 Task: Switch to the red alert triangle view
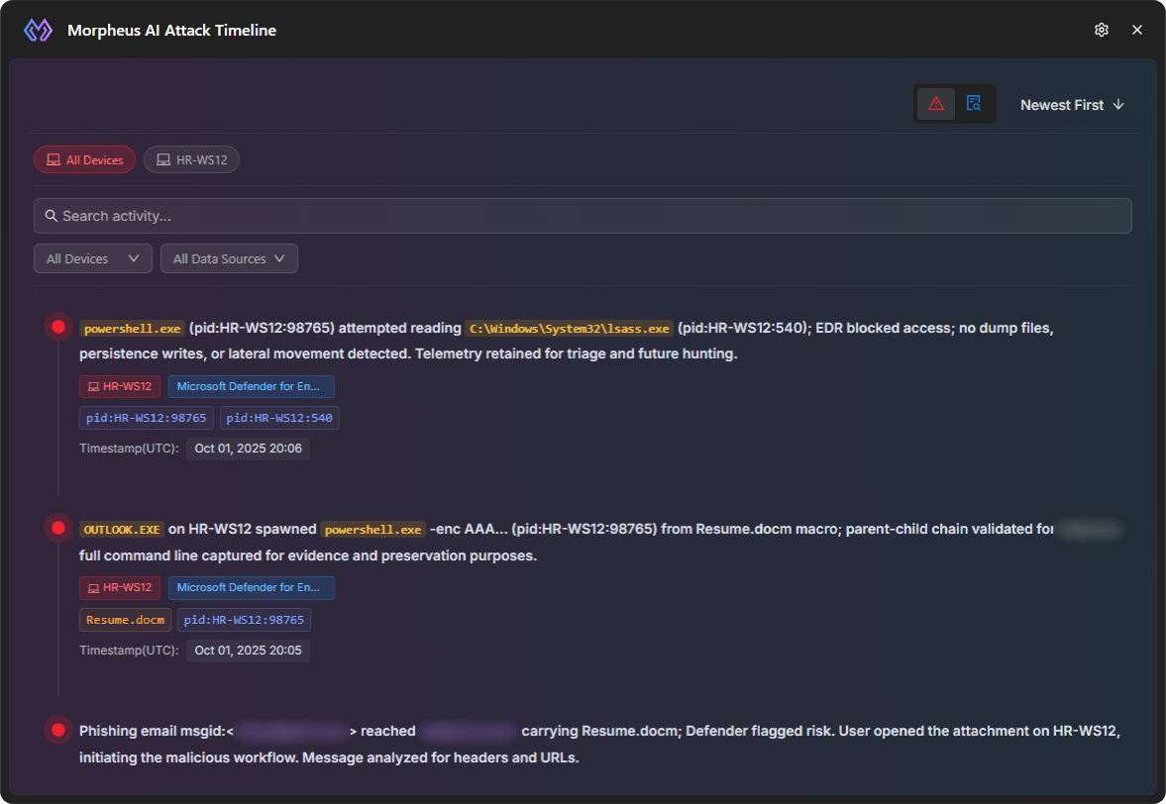click(x=936, y=104)
